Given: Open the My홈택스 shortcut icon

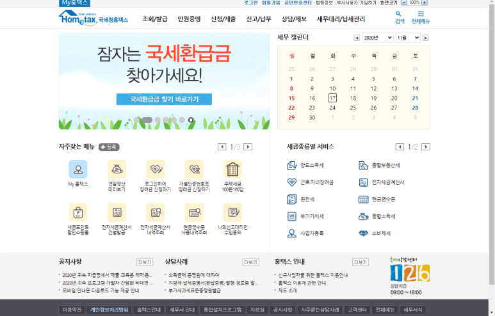Looking at the screenshot, I should tap(78, 170).
